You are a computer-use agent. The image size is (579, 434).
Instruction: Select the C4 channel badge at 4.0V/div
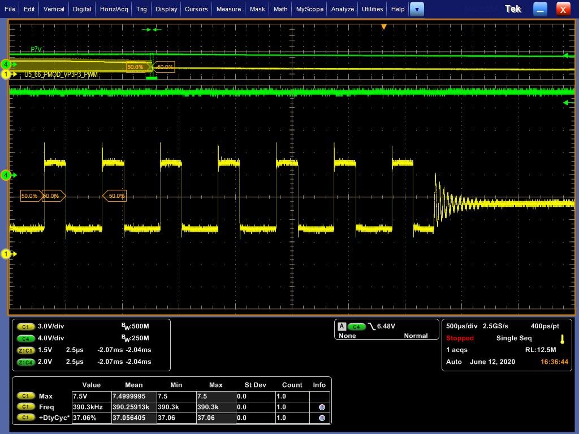tap(25, 338)
